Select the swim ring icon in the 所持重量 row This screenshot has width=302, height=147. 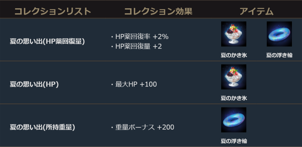tap(233, 120)
